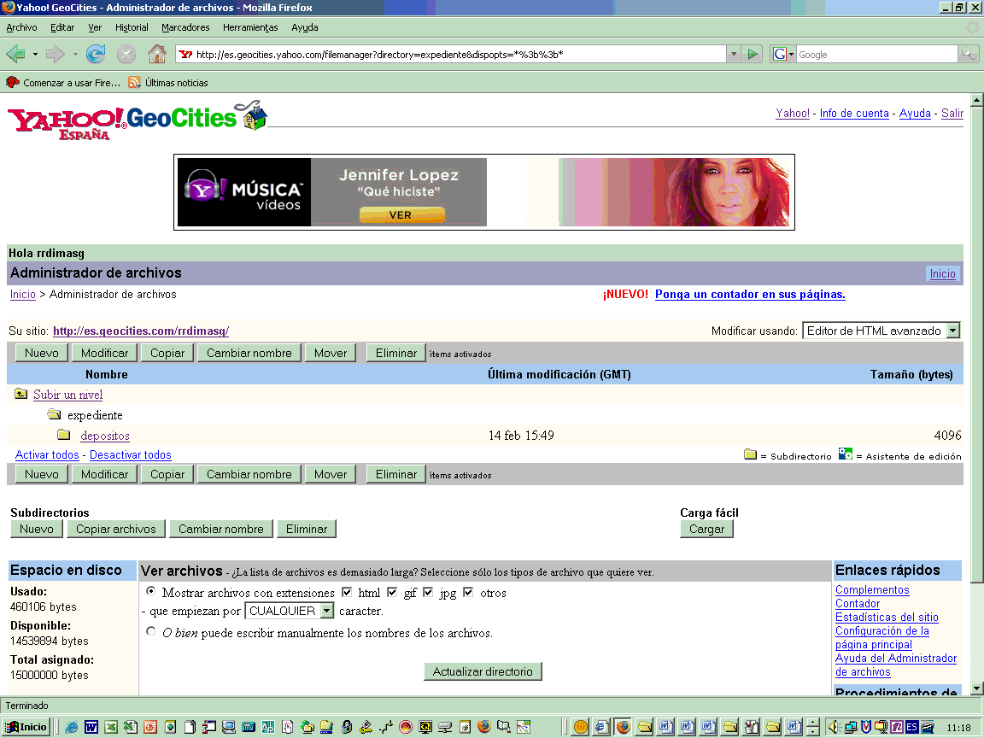The image size is (984, 738).
Task: Click the page scrollbar down arrow
Action: pyautogui.click(x=976, y=688)
